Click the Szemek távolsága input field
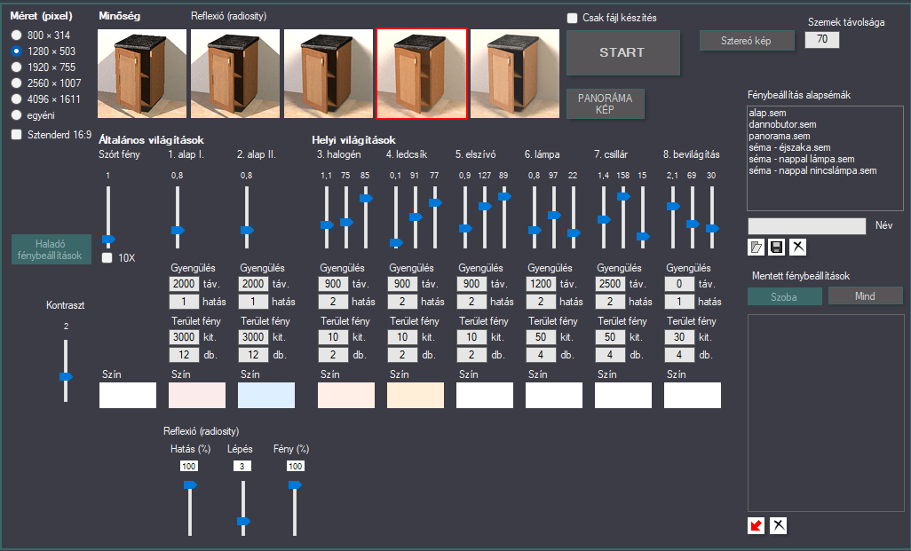This screenshot has height=551, width=911. 822,39
